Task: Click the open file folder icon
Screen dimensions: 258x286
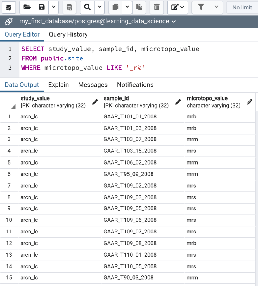Action: tap(27, 7)
